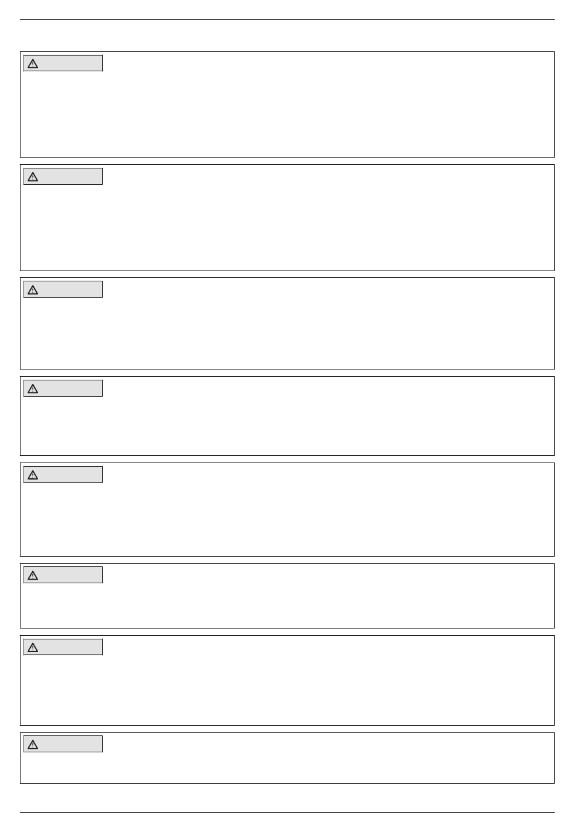Select the gray label bar of the first warning

coord(63,63)
